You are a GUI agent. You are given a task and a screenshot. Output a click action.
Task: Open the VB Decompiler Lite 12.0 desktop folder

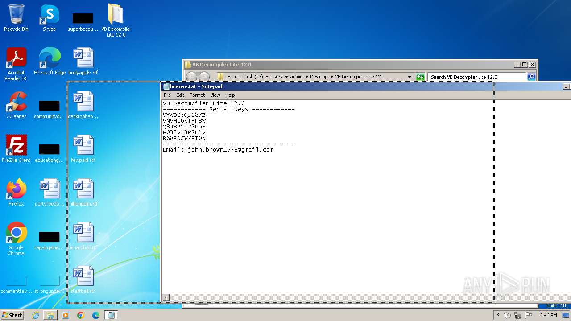pos(116,20)
